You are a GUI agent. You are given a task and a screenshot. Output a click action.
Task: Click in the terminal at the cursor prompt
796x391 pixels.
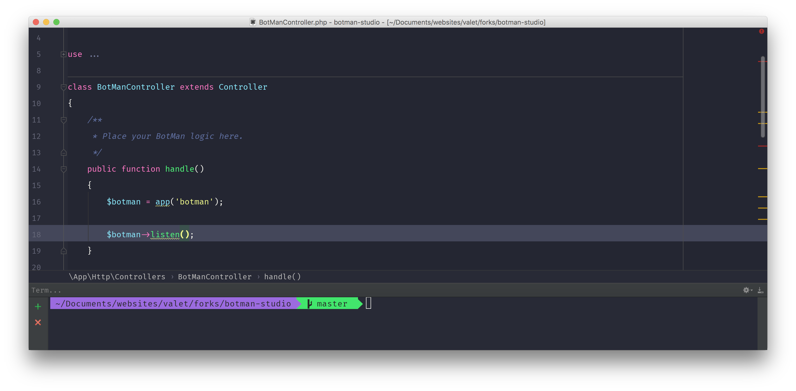coord(368,303)
